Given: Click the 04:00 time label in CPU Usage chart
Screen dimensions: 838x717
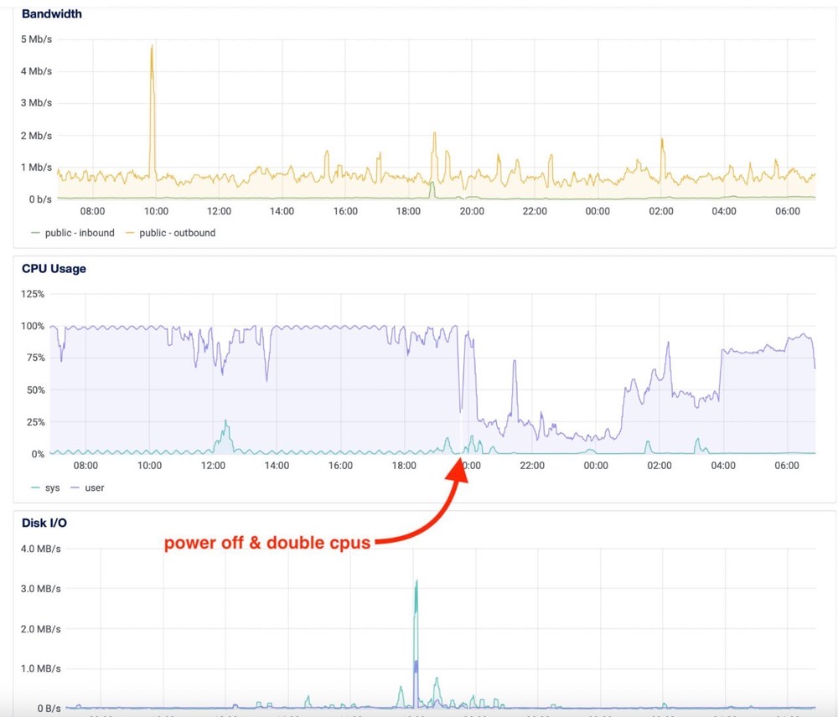Looking at the screenshot, I should click(723, 466).
